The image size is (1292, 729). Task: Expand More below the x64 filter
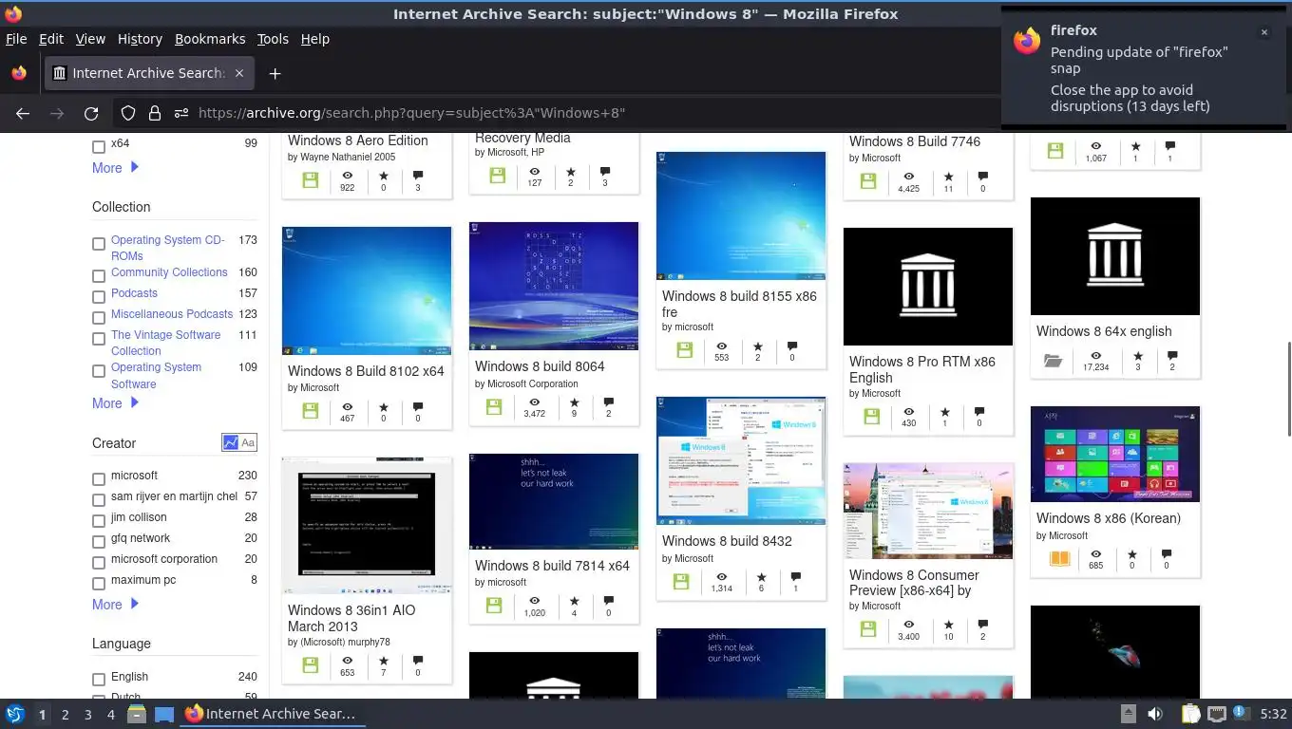pyautogui.click(x=115, y=168)
